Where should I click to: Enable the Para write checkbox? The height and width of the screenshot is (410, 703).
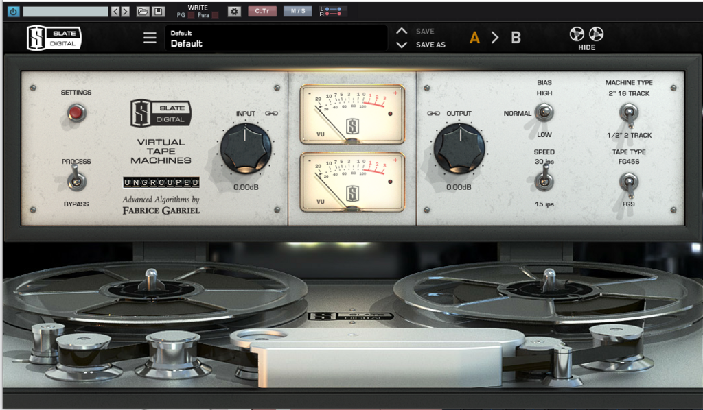[x=215, y=15]
